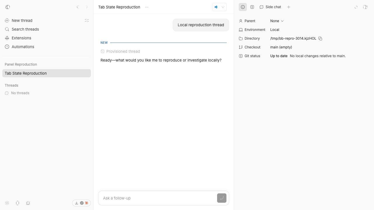The height and width of the screenshot is (210, 374).
Task: Click the device icon in the sidebar footer
Action: pyautogui.click(x=18, y=203)
